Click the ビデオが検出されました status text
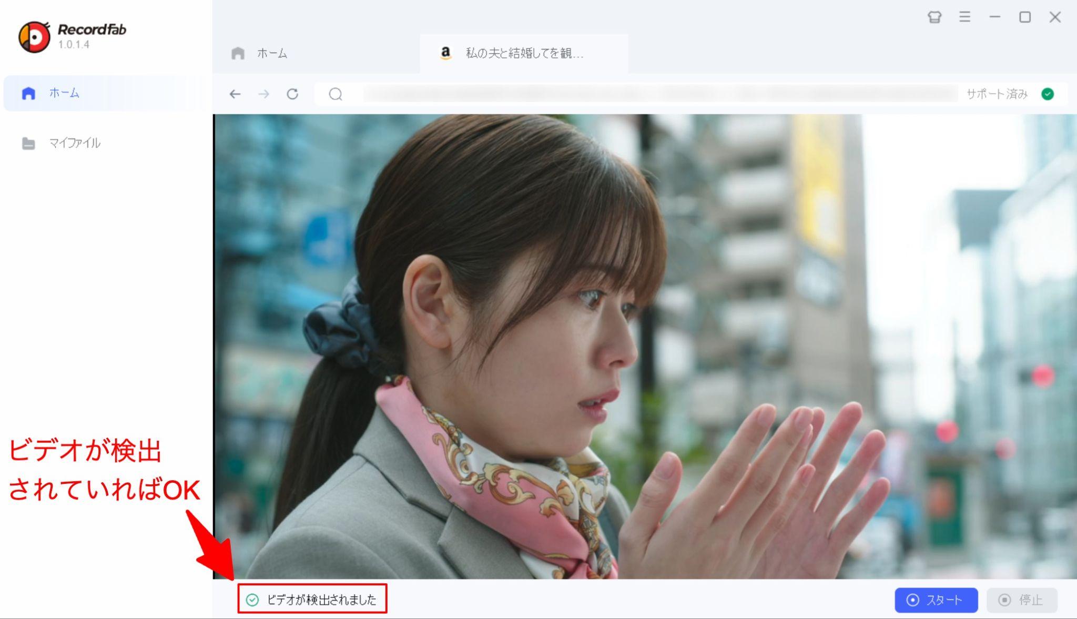Screen dimensions: 1077x619 (322, 600)
